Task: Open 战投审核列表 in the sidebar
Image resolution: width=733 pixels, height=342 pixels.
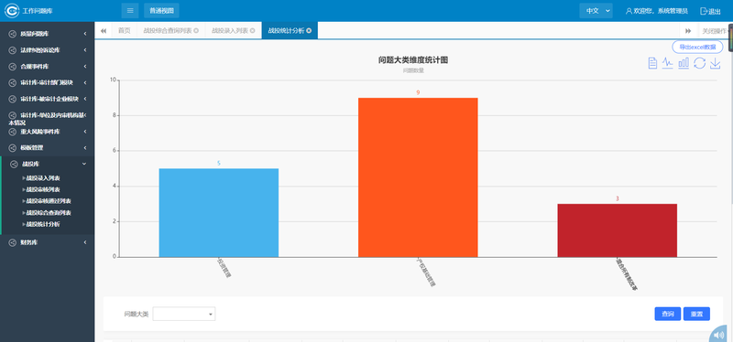Action: click(43, 189)
